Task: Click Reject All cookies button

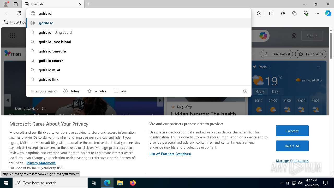Action: pos(292,146)
